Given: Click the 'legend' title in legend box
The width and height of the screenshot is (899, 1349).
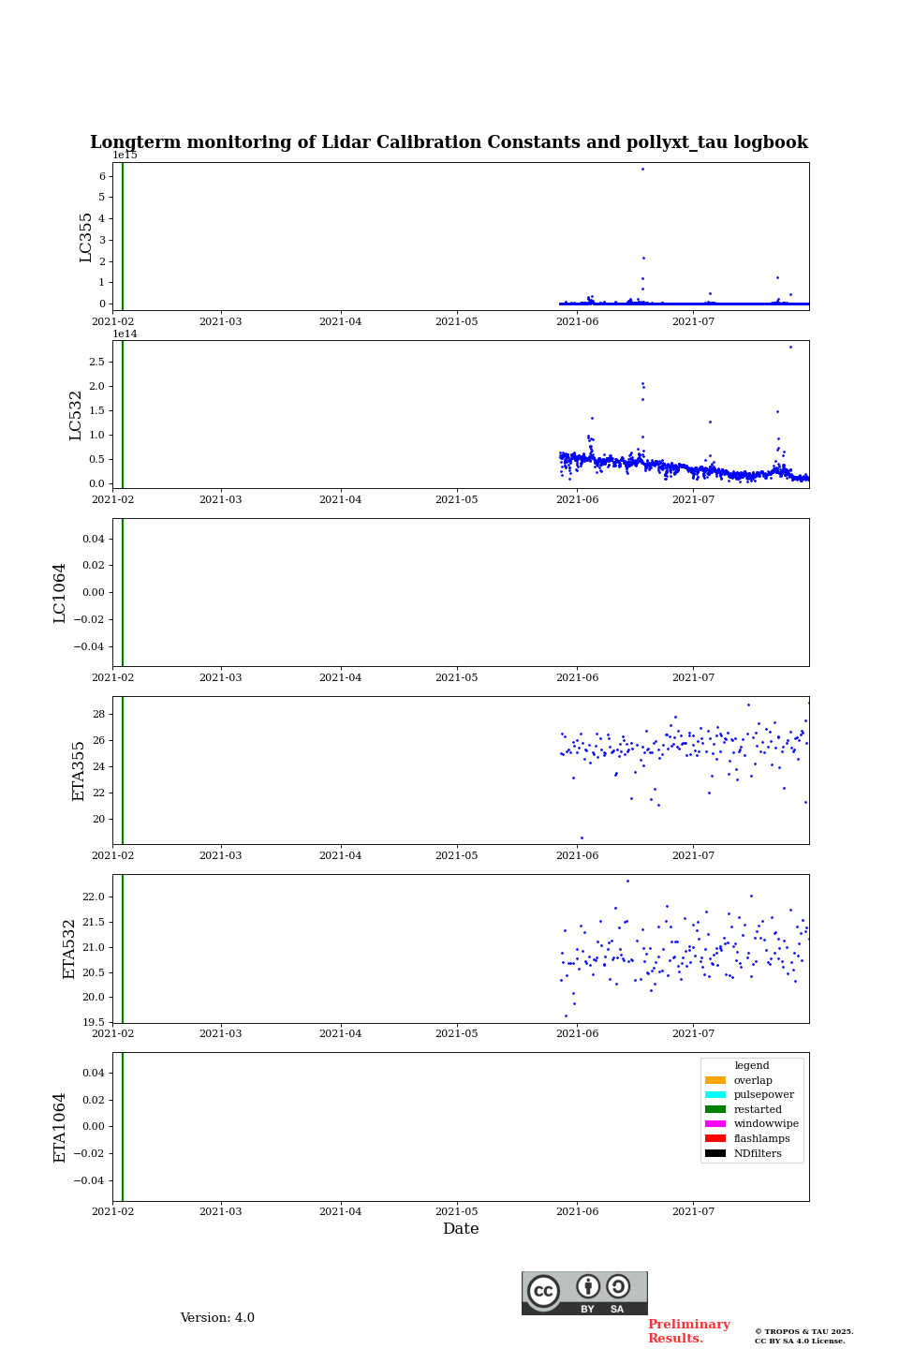Looking at the screenshot, I should coord(752,1065).
